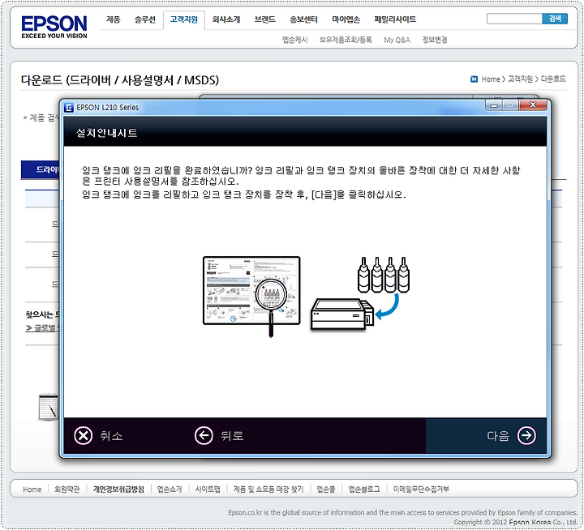Open the 패밀리사이트 menu item
The height and width of the screenshot is (530, 584).
pos(395,19)
